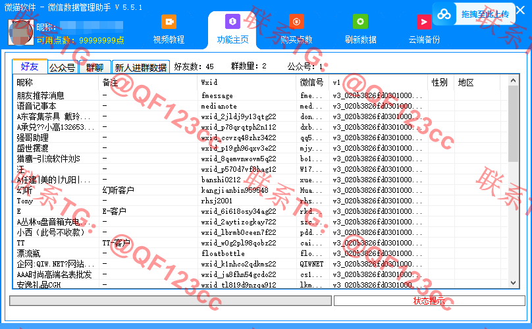Select the 猎鹰-引流软件刘S row
The width and height of the screenshot is (532, 329).
point(261,159)
